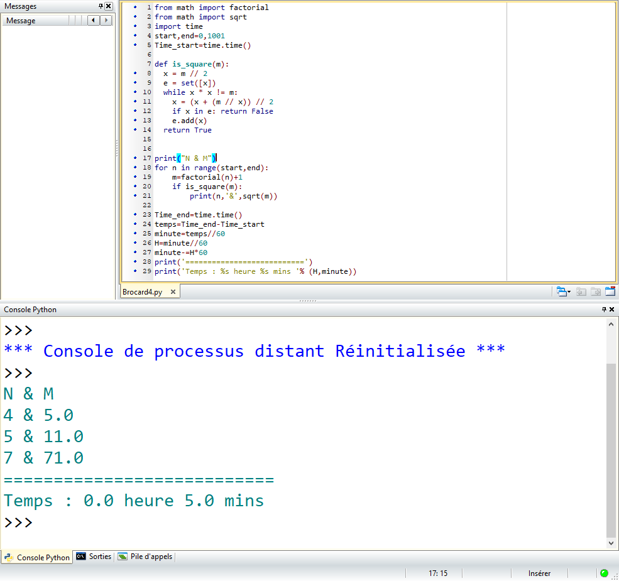Open the editor tab list dropdown

point(563,291)
